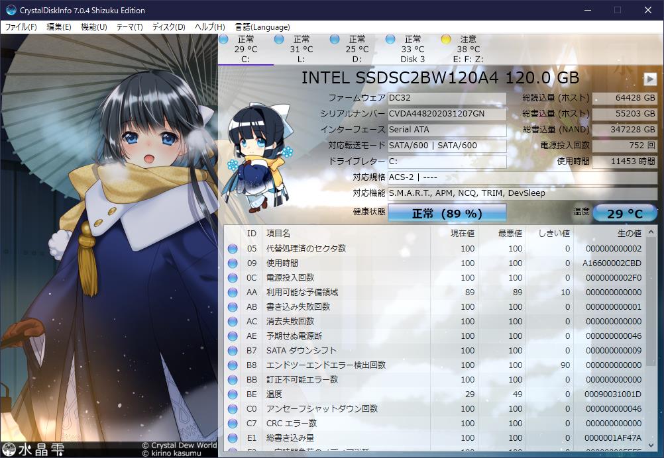Open the ヘルプ(H) menu
Screen dimensions: 664x458
(209, 27)
